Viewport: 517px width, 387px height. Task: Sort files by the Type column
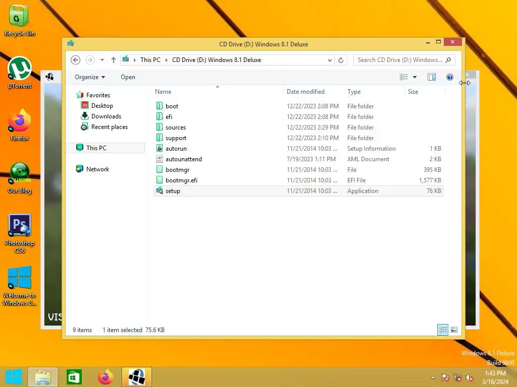(x=374, y=92)
